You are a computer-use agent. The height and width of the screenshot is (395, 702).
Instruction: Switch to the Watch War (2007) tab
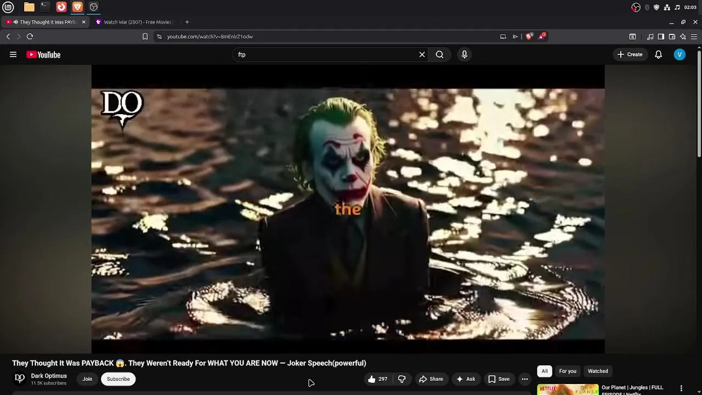pos(134,22)
